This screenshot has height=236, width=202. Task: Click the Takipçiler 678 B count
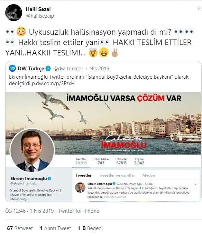tap(121, 161)
